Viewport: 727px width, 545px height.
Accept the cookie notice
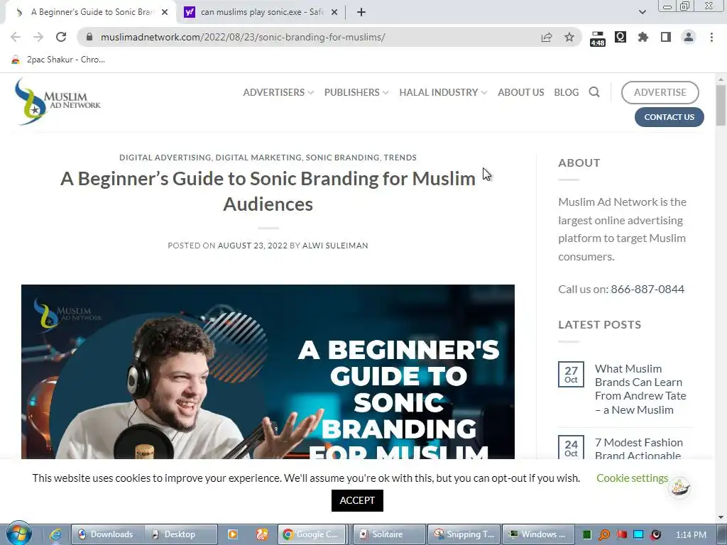[x=357, y=500]
